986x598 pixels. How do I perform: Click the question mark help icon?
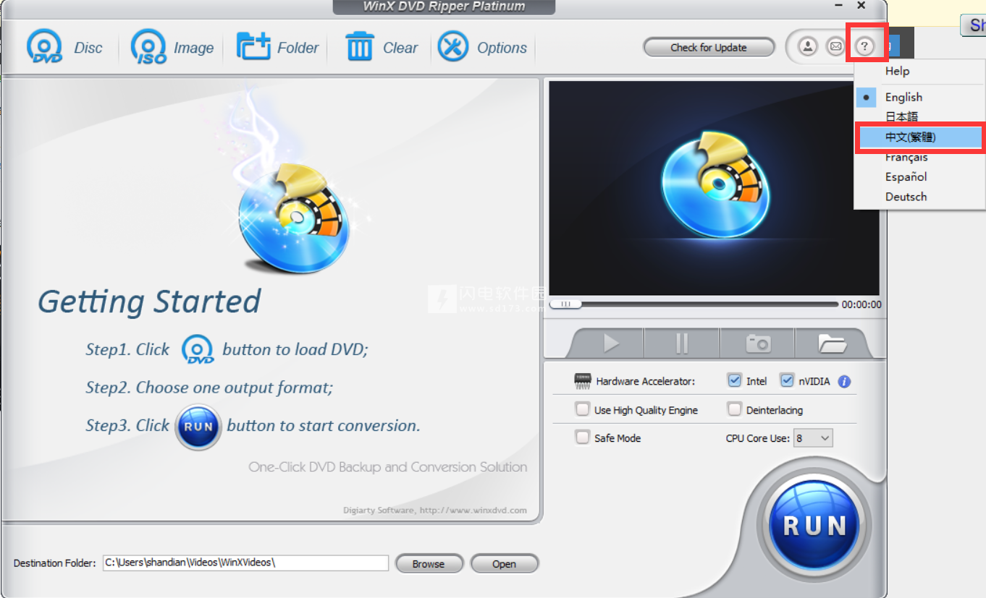pos(864,47)
